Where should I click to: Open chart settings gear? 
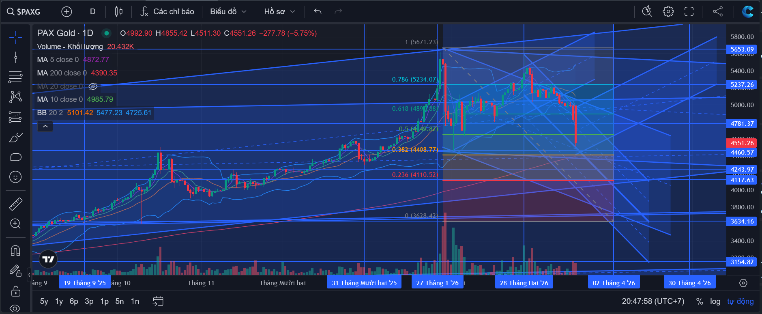(668, 12)
